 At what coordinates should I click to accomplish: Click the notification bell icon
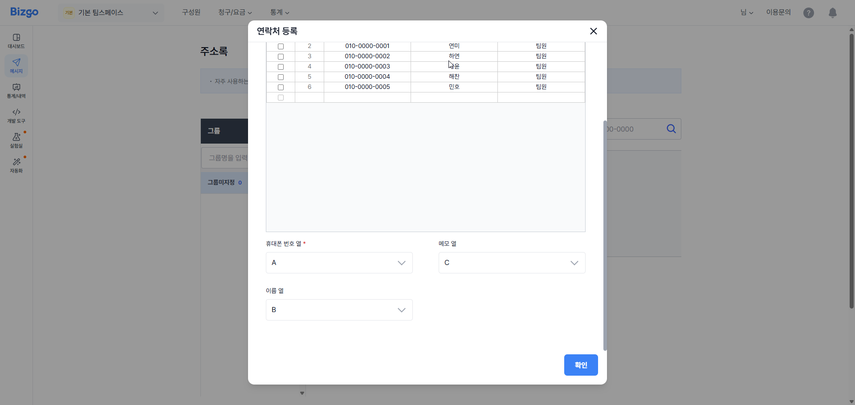click(833, 12)
